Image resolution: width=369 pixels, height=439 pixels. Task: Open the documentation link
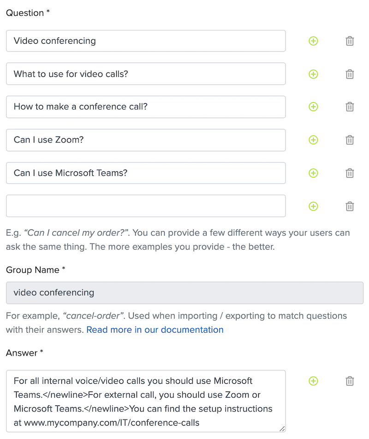pyautogui.click(x=155, y=330)
